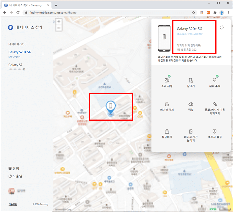Click the 네트워크 상태: 오프라인 status text
Viewport: 233px width, 212px height.
click(190, 34)
